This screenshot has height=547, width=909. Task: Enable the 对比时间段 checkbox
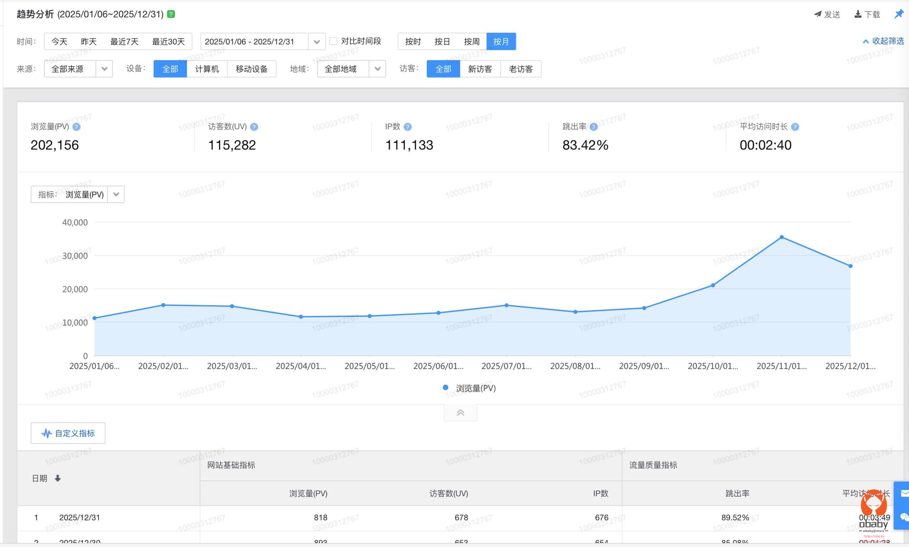point(333,41)
